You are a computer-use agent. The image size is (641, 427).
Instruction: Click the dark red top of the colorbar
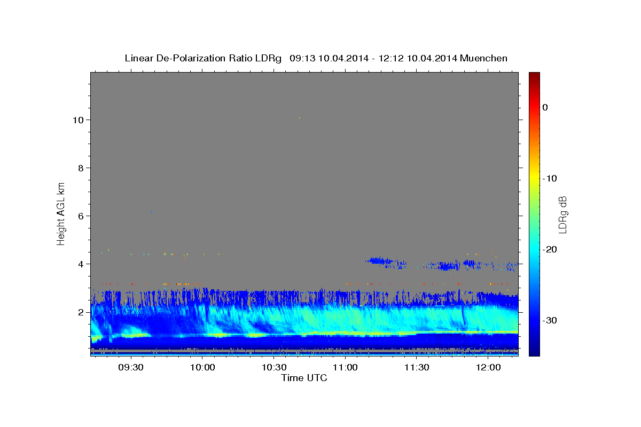(x=534, y=77)
